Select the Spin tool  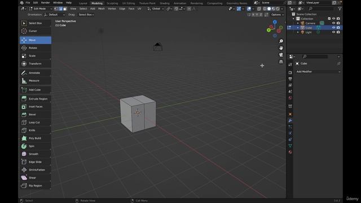[35, 146]
